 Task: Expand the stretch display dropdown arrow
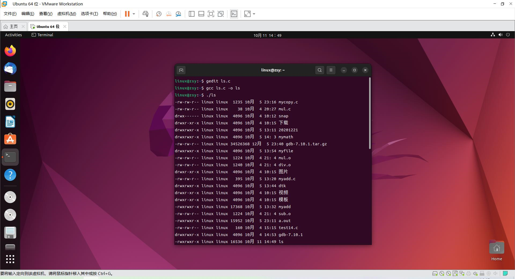tap(254, 14)
